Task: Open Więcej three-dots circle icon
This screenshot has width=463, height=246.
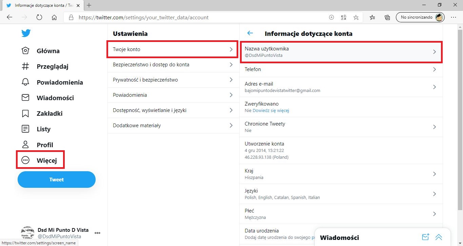Action: coord(25,160)
